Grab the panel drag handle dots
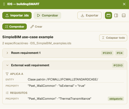Image resolution: width=129 pixels, height=109 pixels. point(4,4)
